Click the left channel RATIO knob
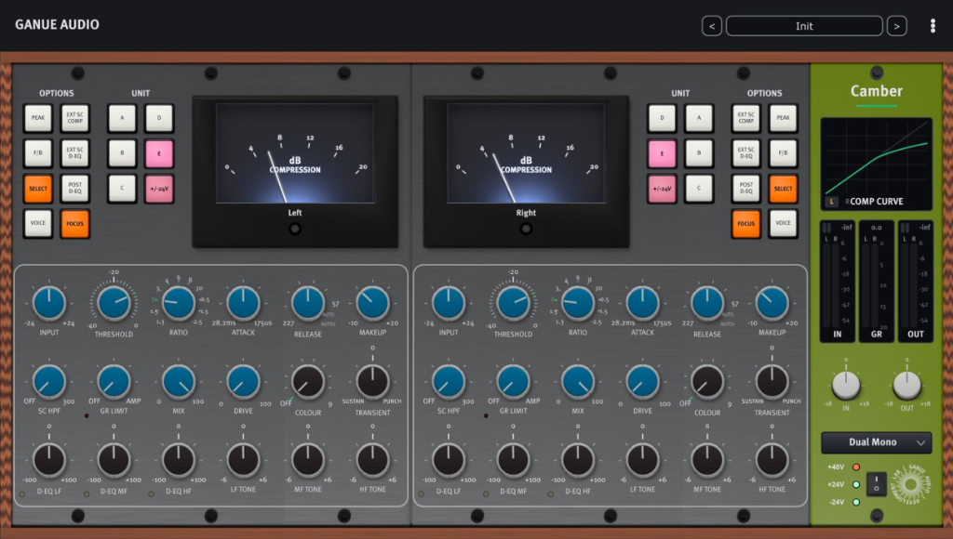This screenshot has width=953, height=539. (x=179, y=303)
